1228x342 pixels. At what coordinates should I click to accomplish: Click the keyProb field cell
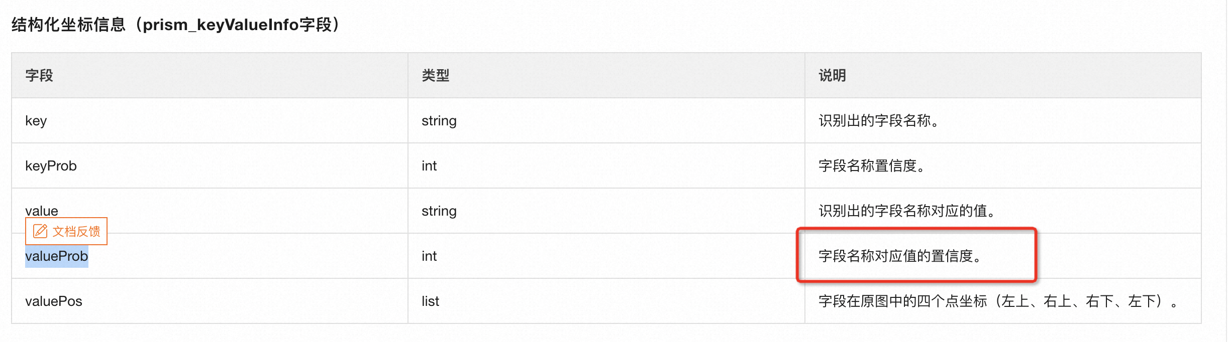[x=210, y=165]
